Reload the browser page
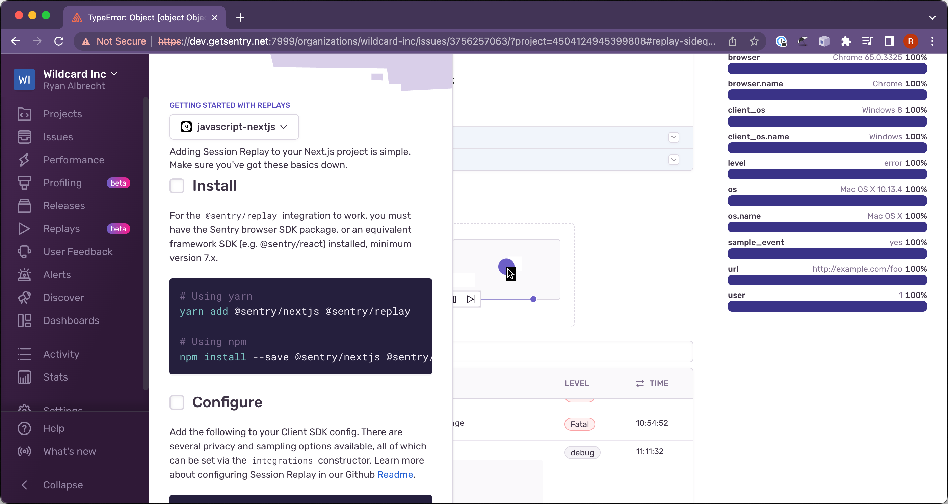This screenshot has width=948, height=504. click(x=59, y=41)
